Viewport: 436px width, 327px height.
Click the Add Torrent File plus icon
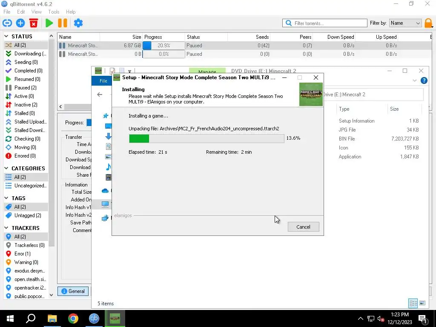[x=20, y=23]
